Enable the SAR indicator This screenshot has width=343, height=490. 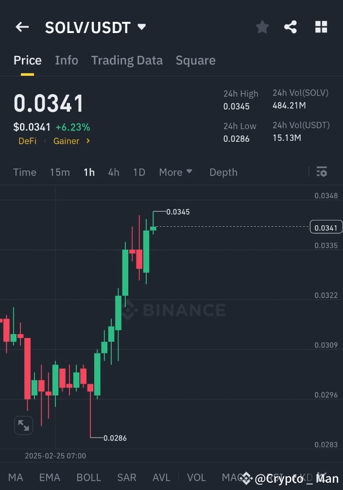pos(126,477)
